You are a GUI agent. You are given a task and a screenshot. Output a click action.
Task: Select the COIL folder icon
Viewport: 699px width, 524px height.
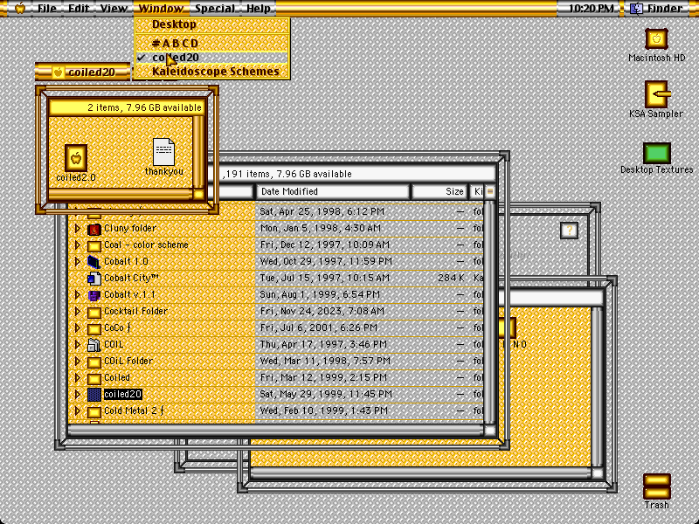click(94, 345)
